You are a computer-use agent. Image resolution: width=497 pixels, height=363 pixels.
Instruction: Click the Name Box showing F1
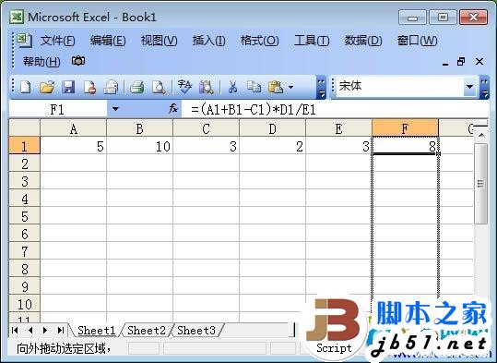point(58,109)
